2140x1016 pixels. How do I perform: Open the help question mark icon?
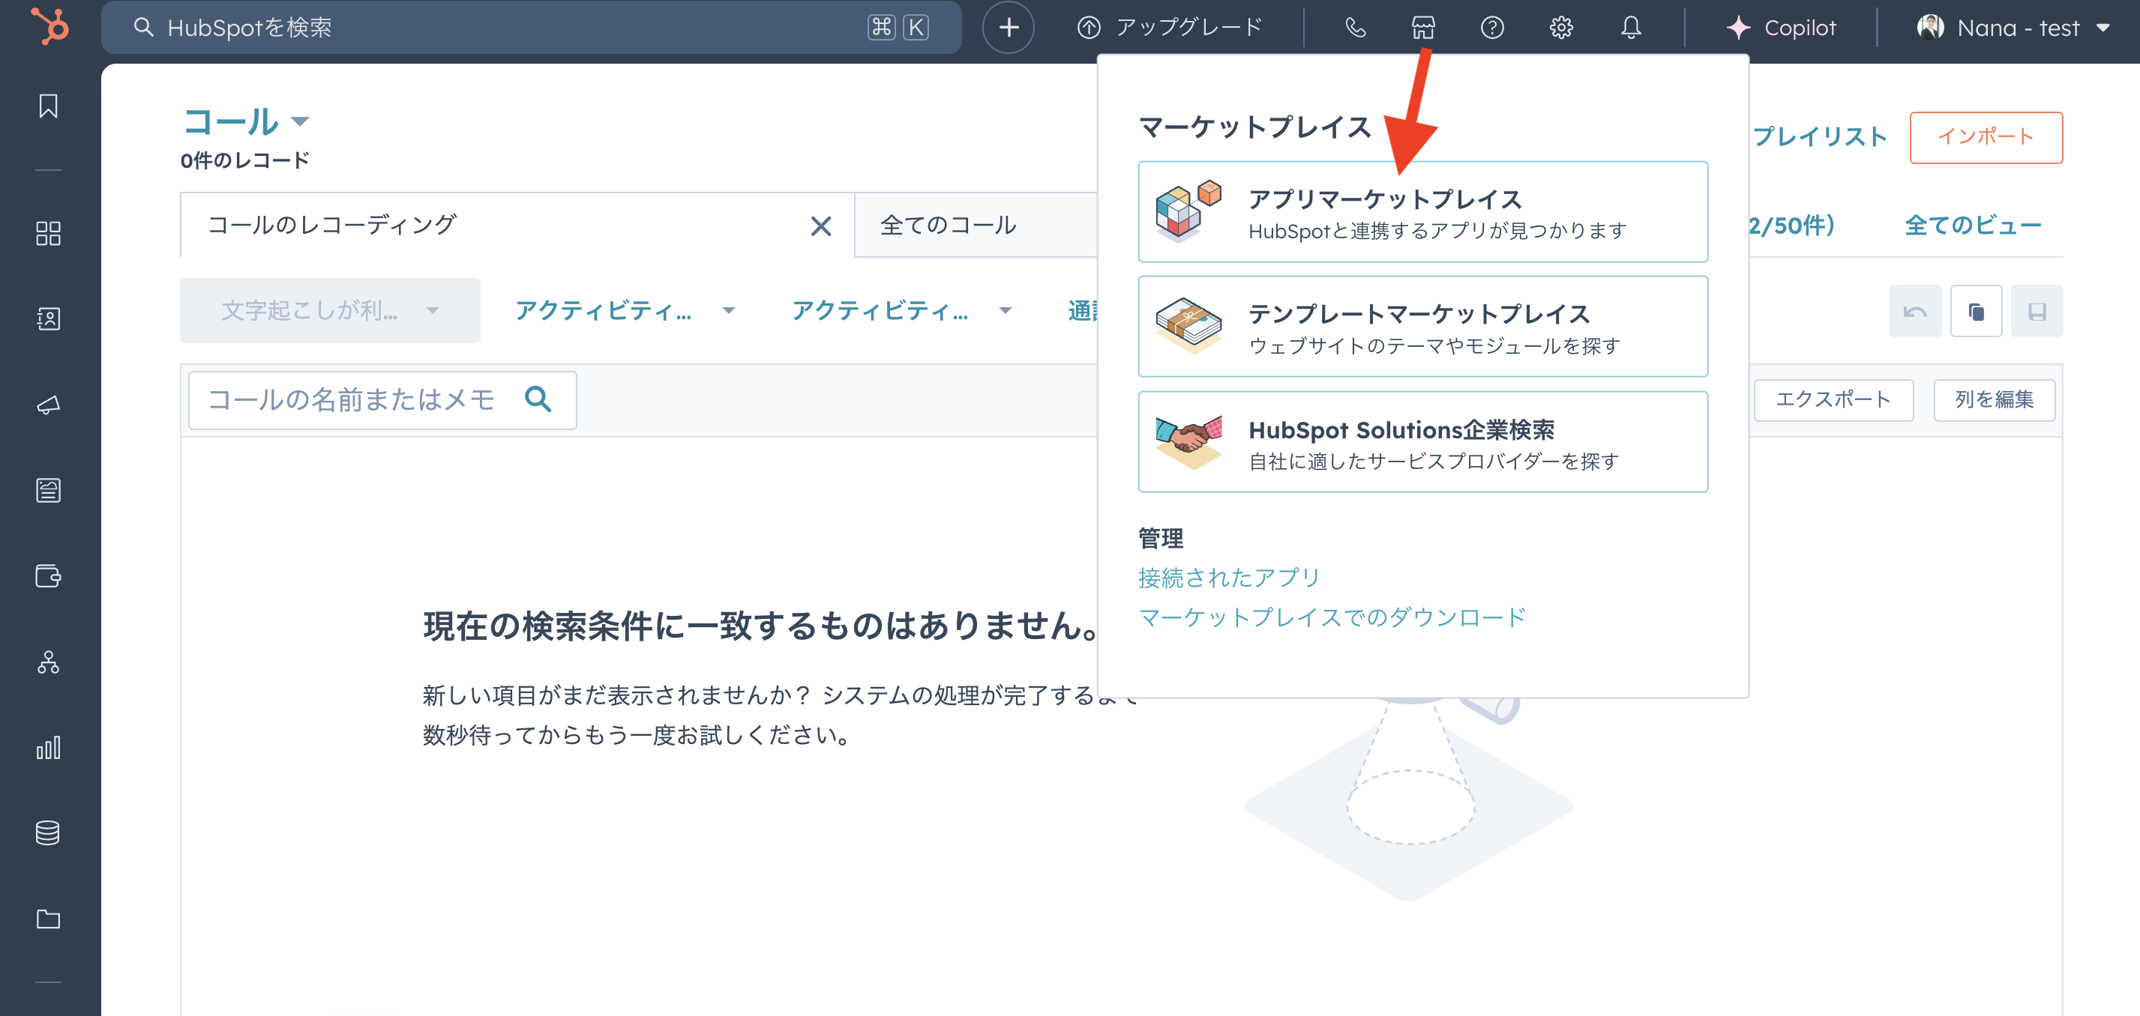(1492, 28)
